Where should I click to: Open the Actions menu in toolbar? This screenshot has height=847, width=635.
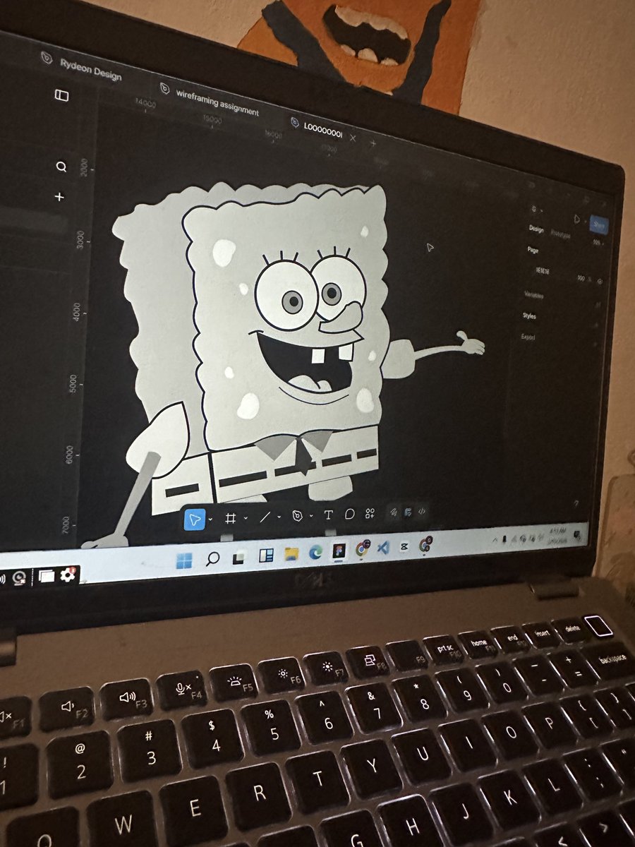370,514
